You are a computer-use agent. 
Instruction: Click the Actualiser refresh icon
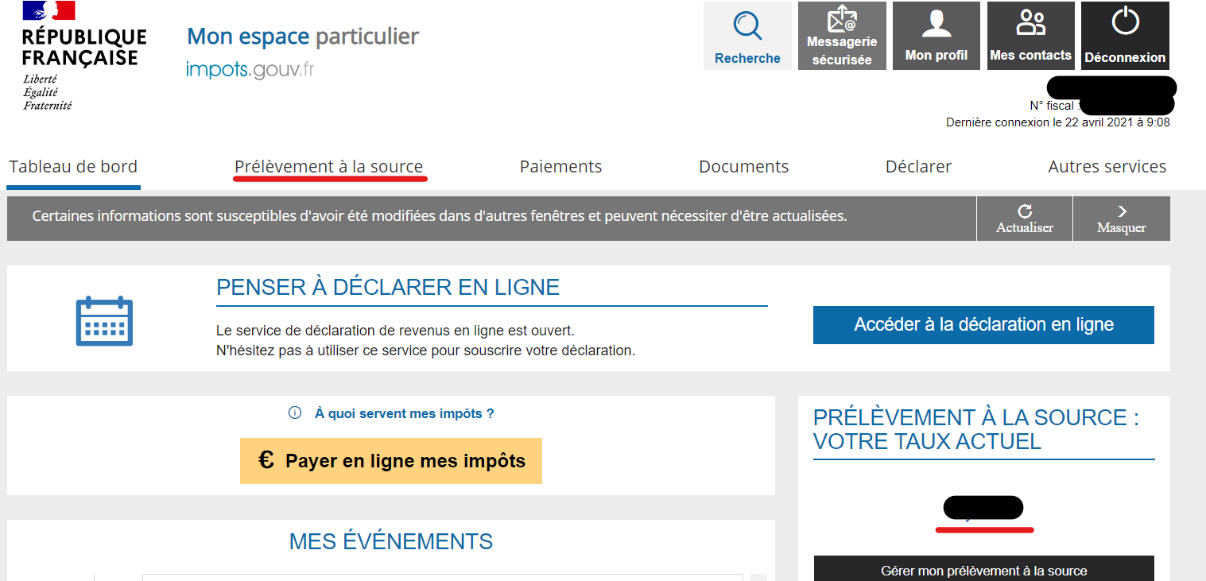click(1025, 211)
